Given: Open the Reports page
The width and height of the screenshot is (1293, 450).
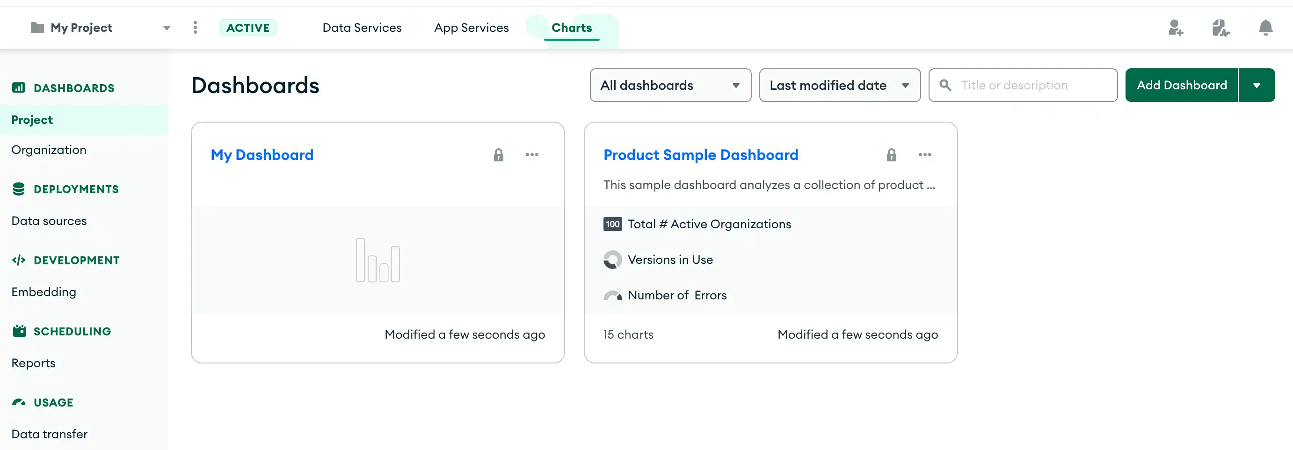Looking at the screenshot, I should pos(33,363).
